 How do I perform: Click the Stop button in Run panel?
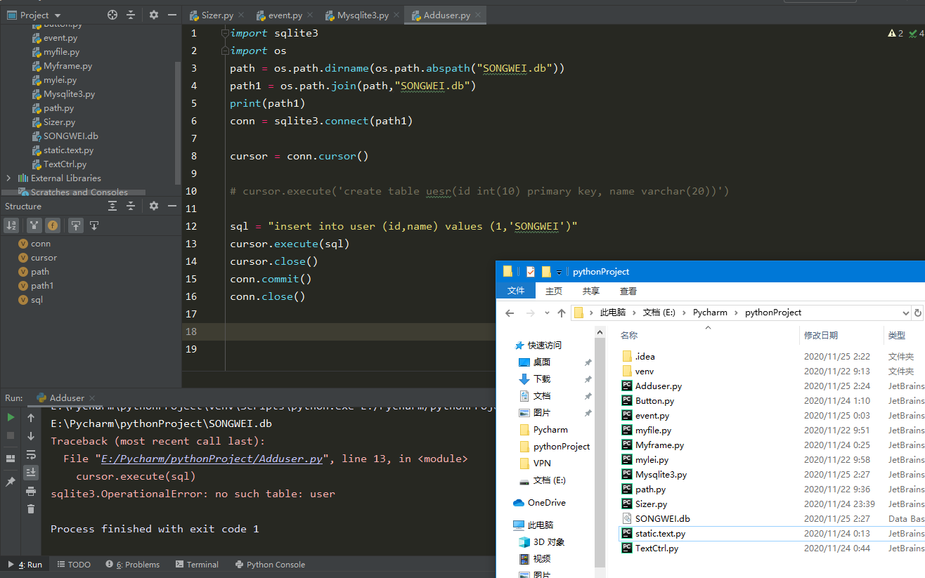point(11,435)
